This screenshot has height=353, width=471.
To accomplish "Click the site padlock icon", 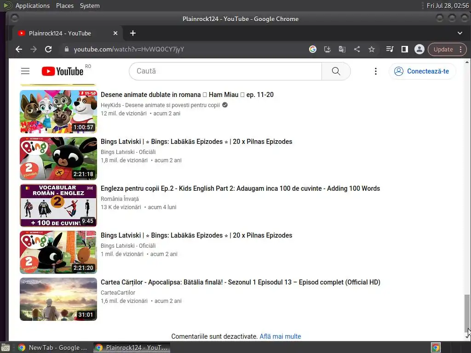I will click(x=67, y=49).
